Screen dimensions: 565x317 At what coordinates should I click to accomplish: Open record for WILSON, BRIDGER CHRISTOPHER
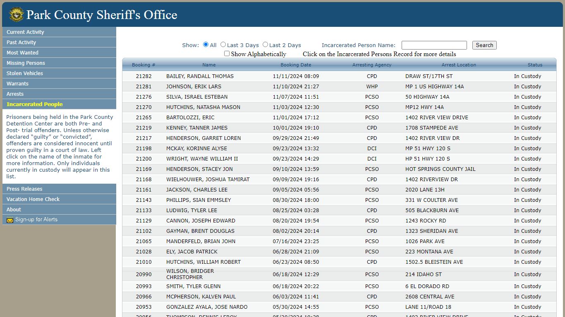click(x=339, y=274)
